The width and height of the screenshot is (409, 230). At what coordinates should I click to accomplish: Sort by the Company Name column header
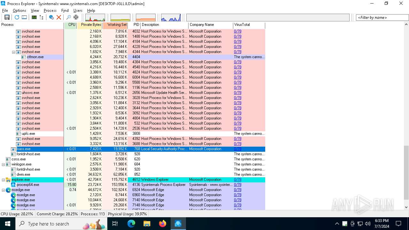211,25
